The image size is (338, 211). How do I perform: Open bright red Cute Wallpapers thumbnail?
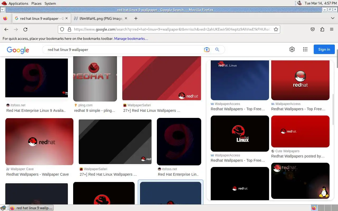tap(300, 131)
